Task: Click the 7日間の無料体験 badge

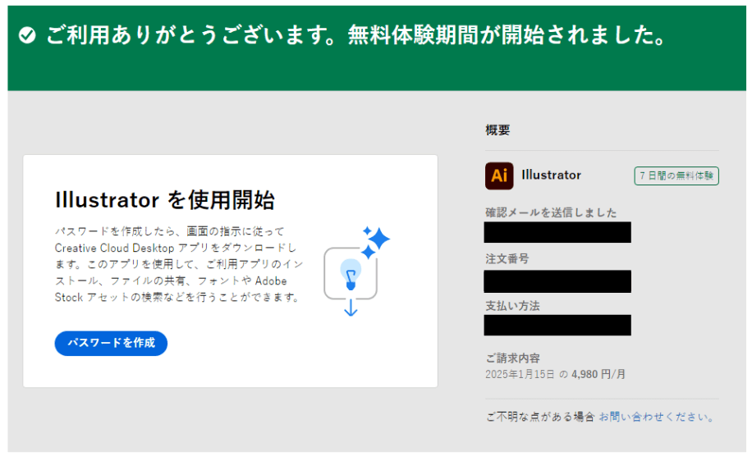Action: point(676,176)
